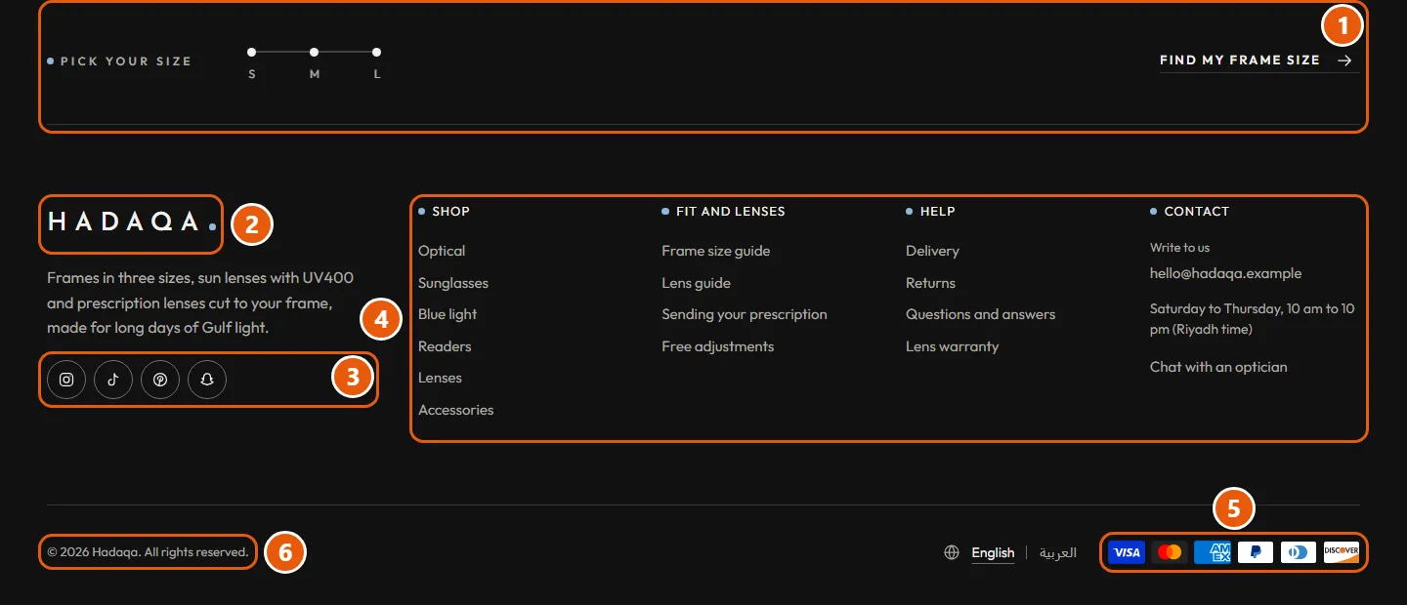Start Chat with an optician
The image size is (1407, 605).
pos(1218,367)
